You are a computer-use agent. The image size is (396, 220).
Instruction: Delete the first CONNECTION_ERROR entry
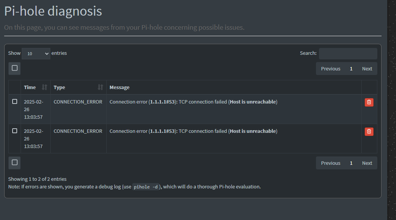(x=369, y=102)
